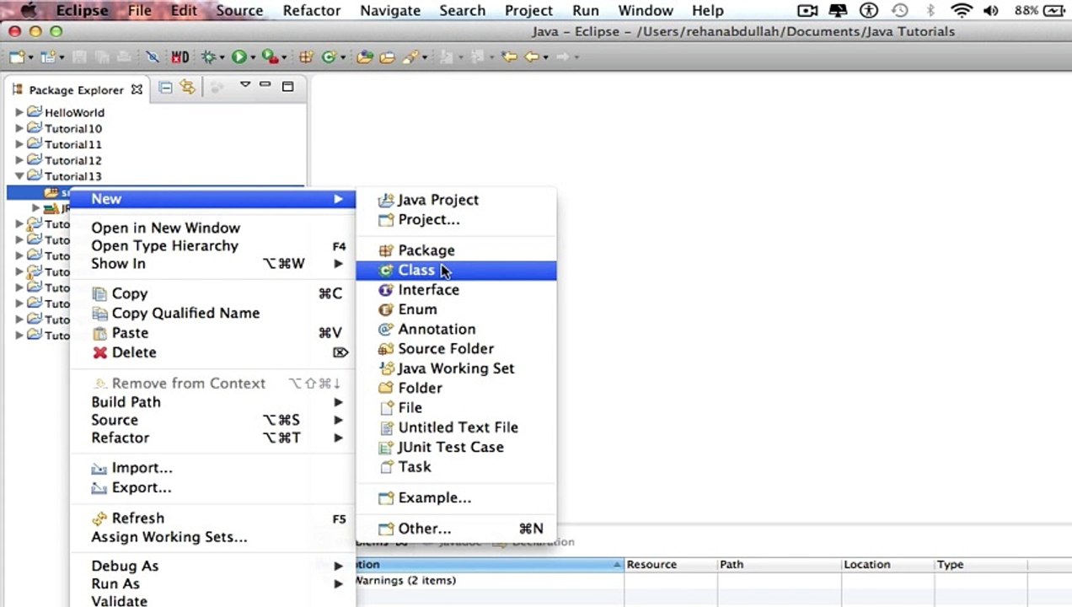Click the Location column header

(888, 565)
